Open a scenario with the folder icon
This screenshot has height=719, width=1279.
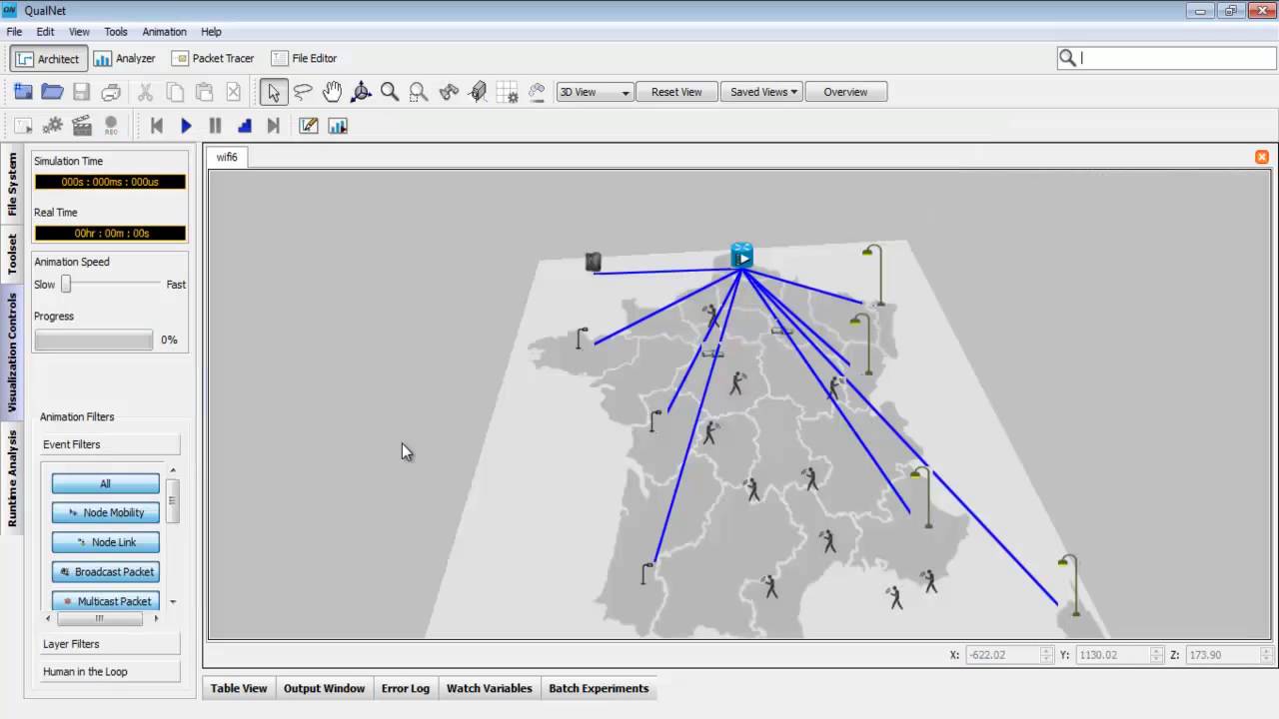click(x=52, y=92)
